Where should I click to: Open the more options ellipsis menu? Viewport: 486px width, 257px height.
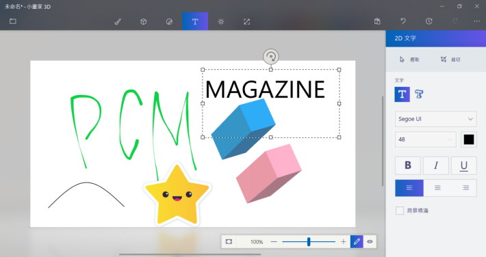476,21
